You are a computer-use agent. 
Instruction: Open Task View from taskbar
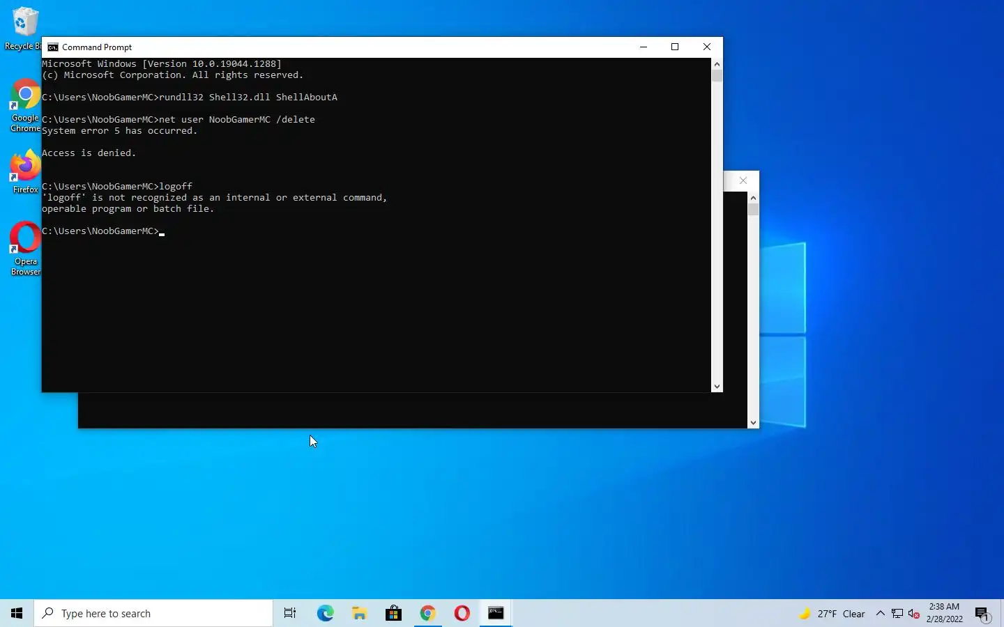tap(290, 613)
